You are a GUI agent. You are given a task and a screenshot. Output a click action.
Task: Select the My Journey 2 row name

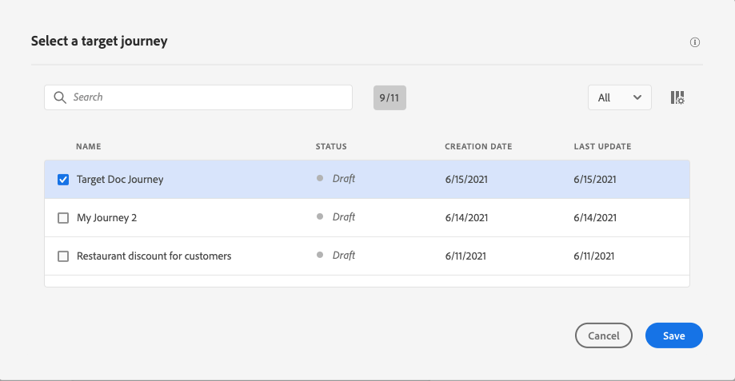106,218
